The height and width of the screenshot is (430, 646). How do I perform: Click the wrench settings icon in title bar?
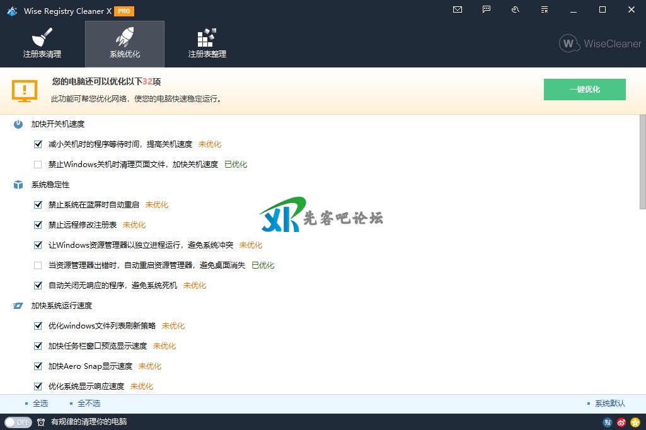click(516, 9)
